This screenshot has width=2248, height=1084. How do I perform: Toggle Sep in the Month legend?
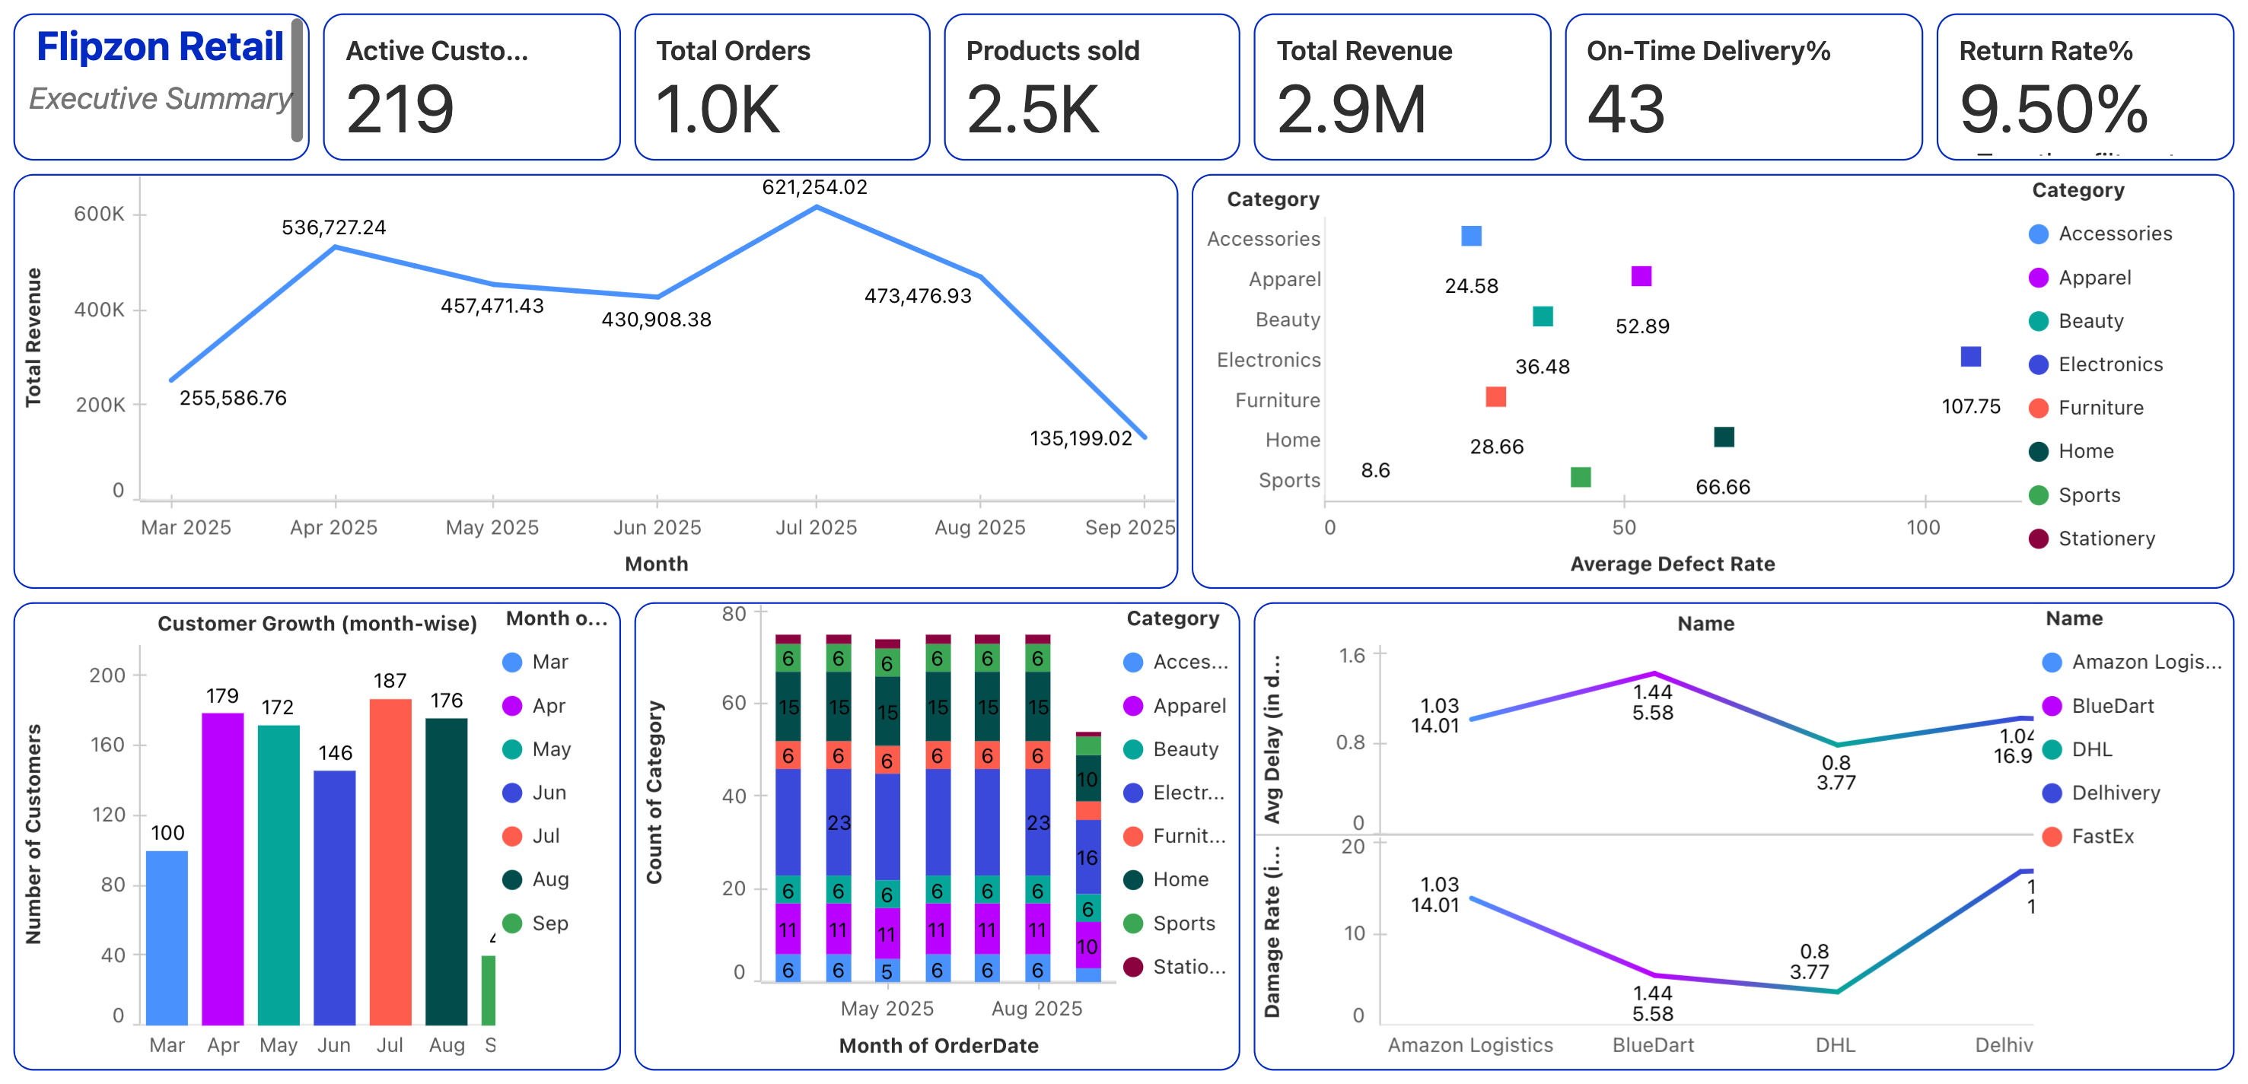click(x=549, y=923)
